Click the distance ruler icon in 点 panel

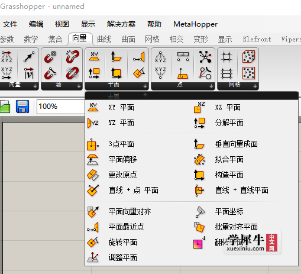coord(183,57)
